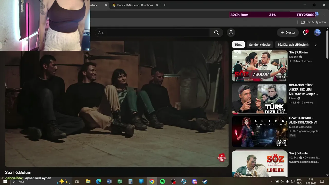This screenshot has height=185, width=329.
Task: Open the UZAYDA KORKU - ALIEN ISOLATION #1 title
Action: [303, 120]
